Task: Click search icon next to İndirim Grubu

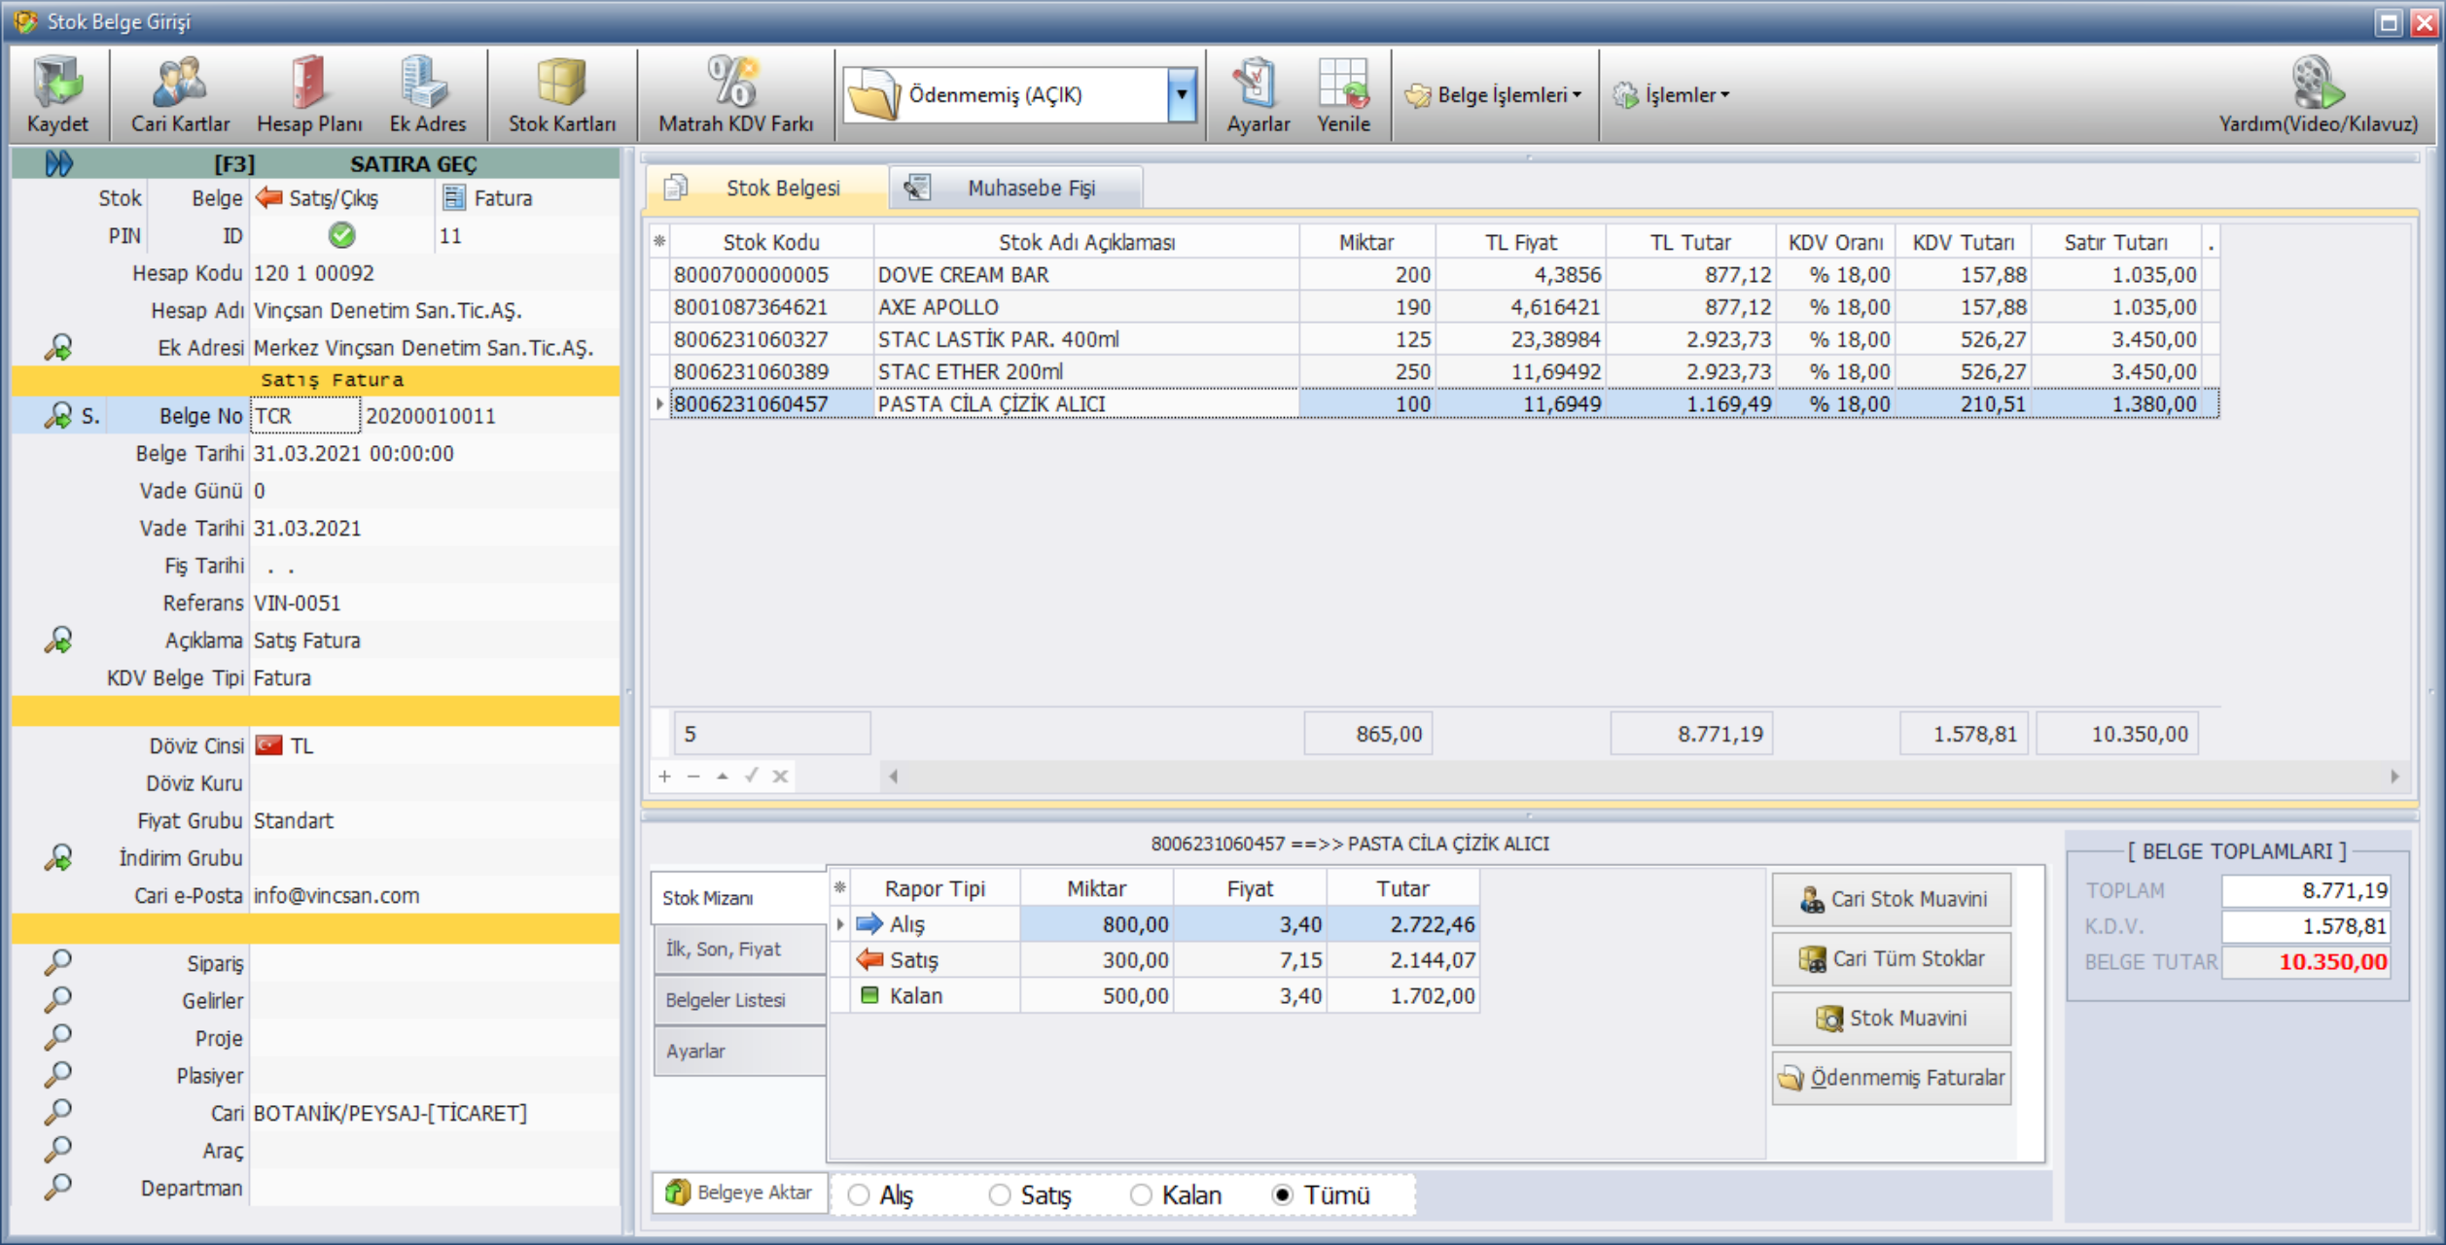Action: coord(58,857)
